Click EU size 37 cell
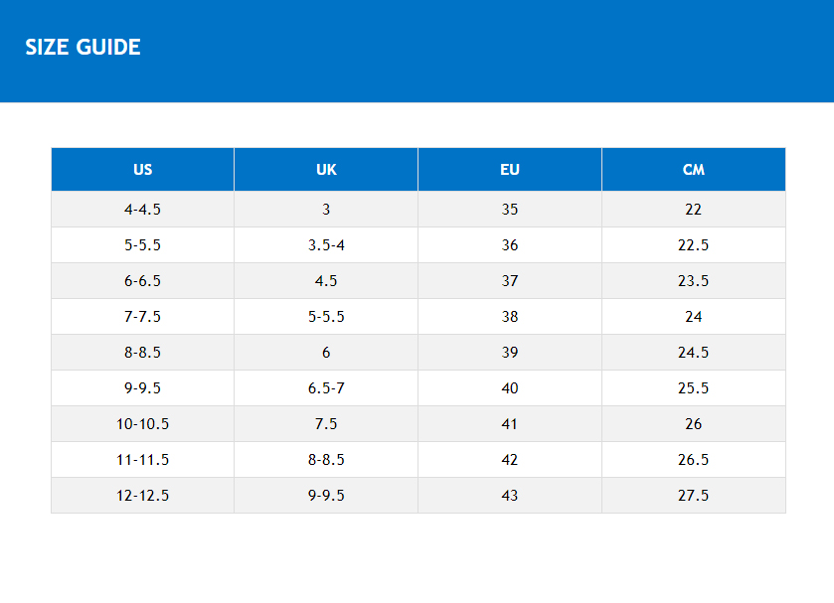This screenshot has width=834, height=603. click(510, 281)
